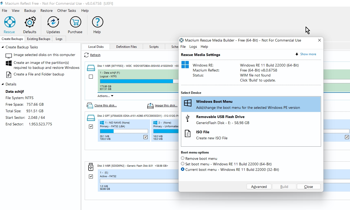The image size is (350, 210).
Task: Open the Other Tasks menu
Action: (x=67, y=11)
